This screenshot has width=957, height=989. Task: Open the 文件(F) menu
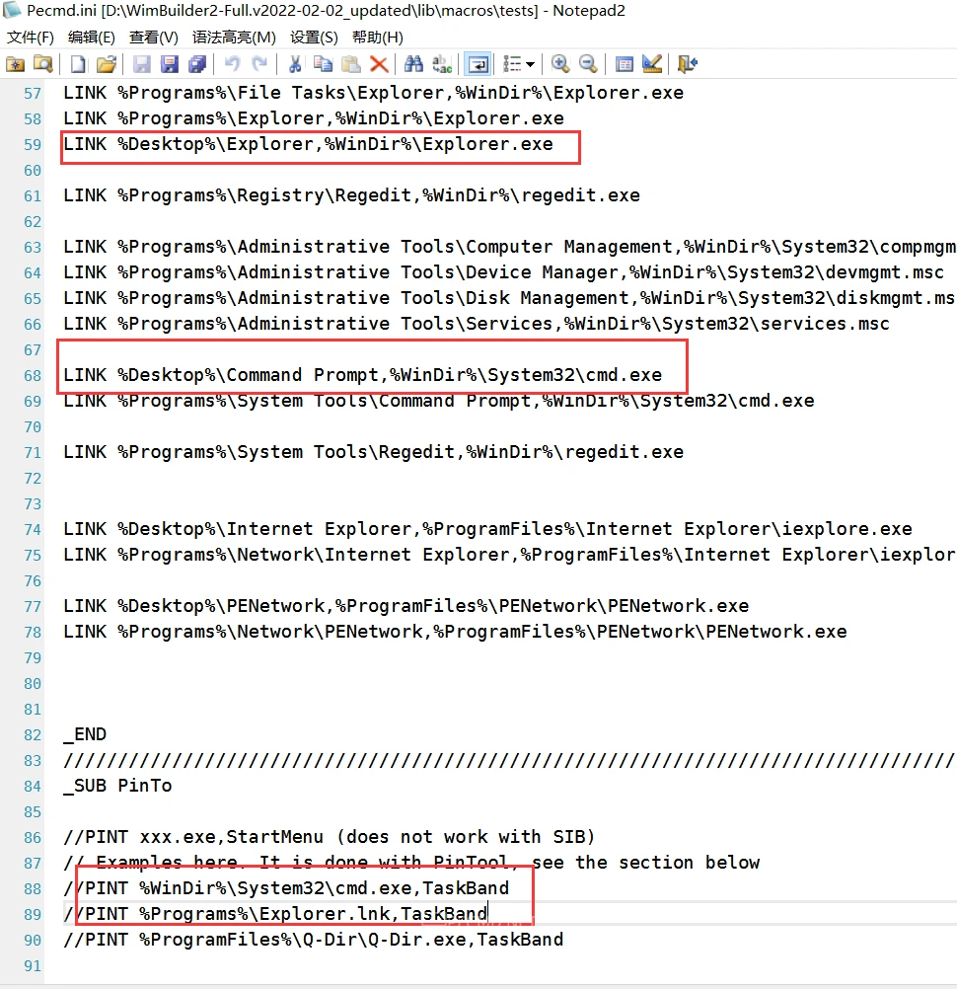[31, 38]
